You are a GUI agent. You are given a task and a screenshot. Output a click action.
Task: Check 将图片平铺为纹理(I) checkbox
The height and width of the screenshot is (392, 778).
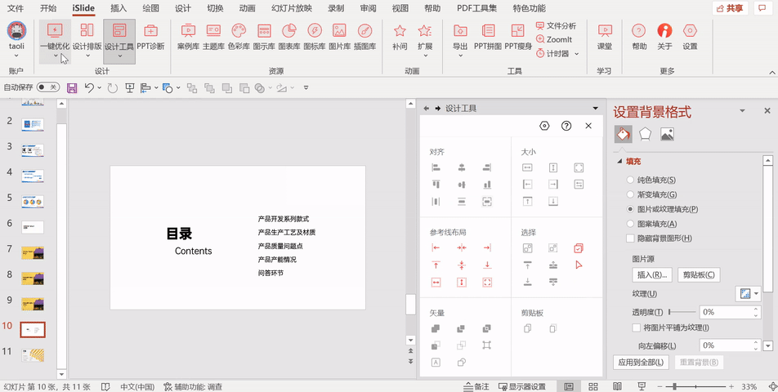coord(636,327)
